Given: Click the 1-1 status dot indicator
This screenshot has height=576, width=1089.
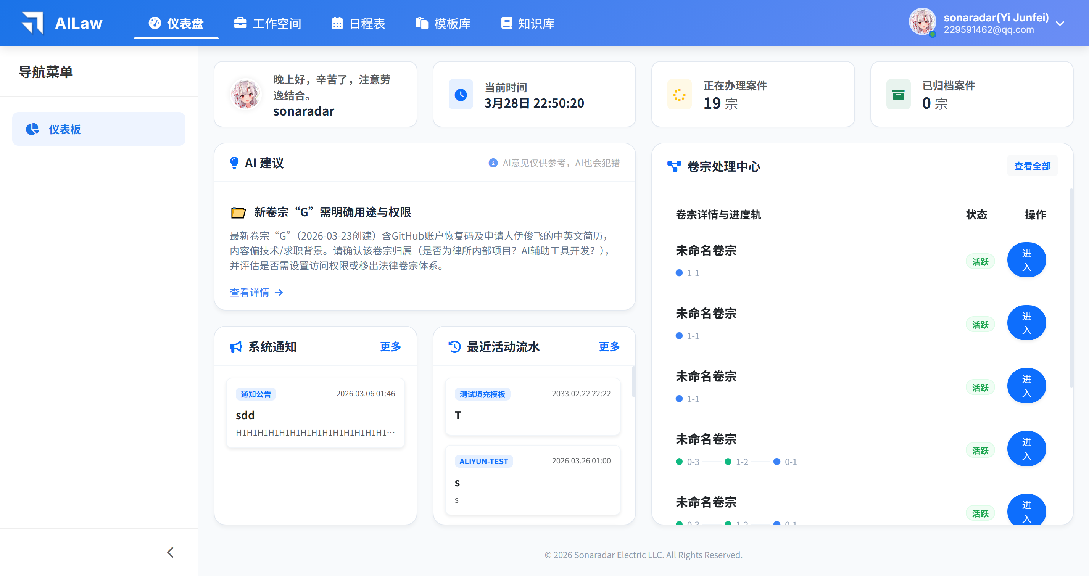Looking at the screenshot, I should coord(680,273).
